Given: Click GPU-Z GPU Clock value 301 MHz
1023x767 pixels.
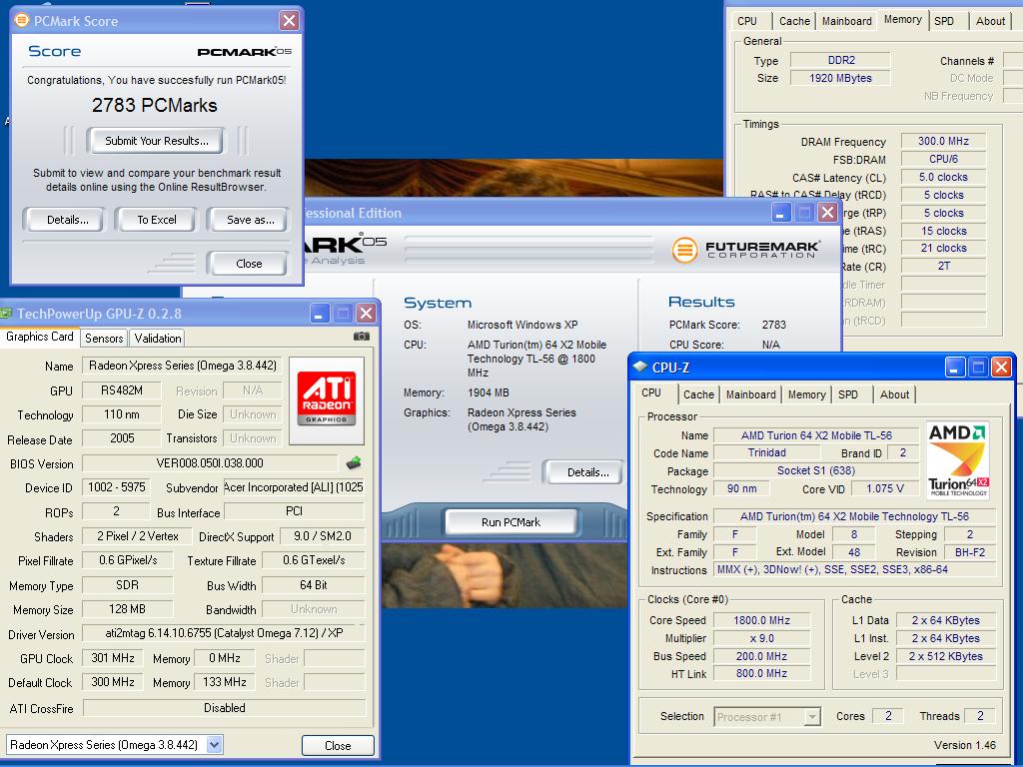Looking at the screenshot, I should [x=112, y=658].
